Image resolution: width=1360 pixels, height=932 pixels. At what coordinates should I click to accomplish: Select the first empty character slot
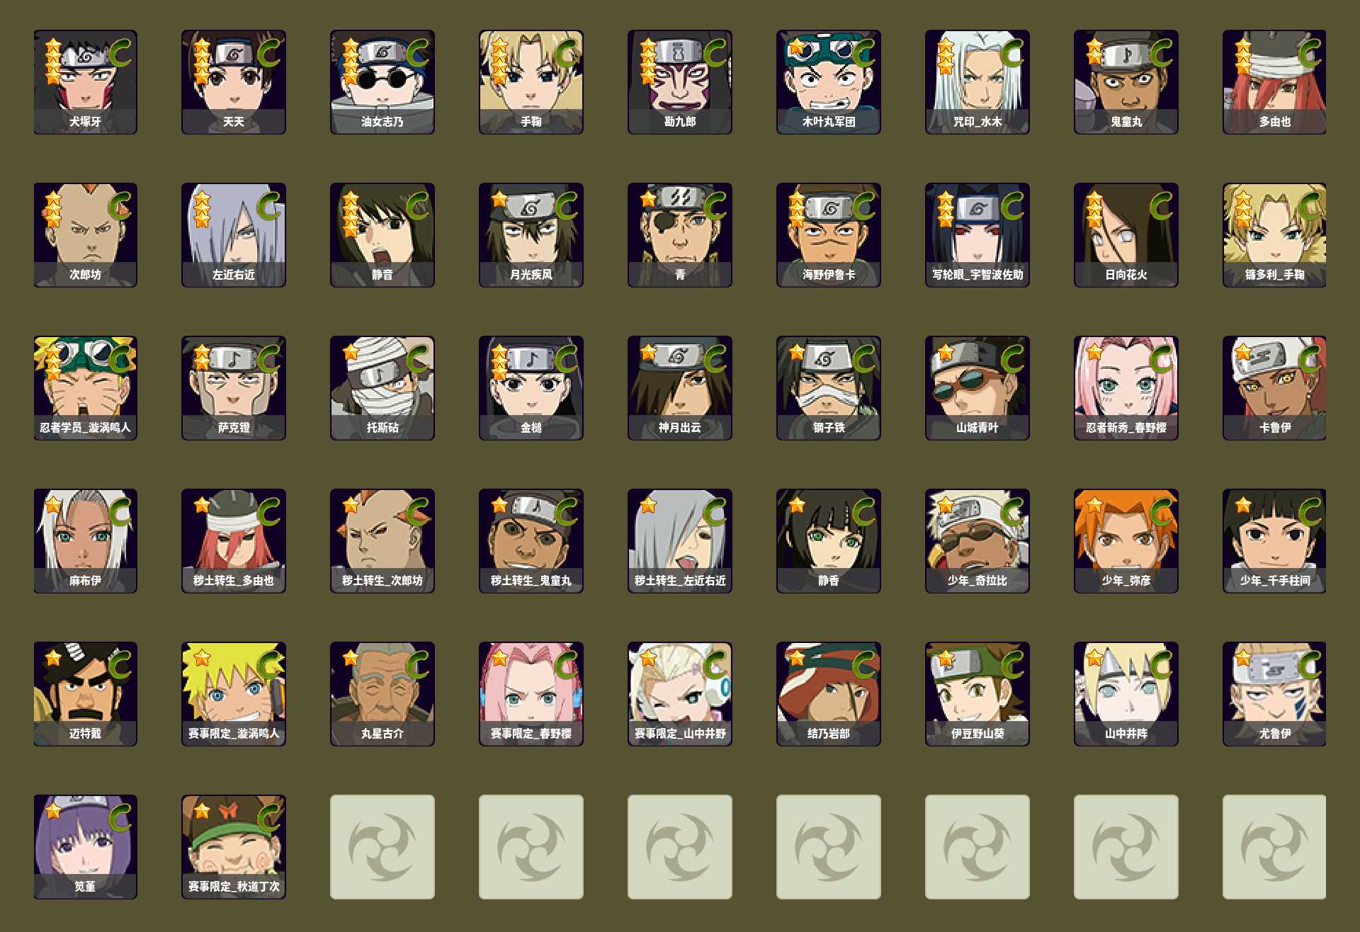pos(382,847)
